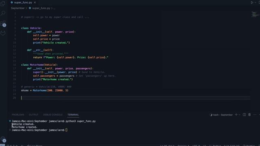Click the Prettier status bar item
This screenshot has height=146, width=260.
click(249, 146)
